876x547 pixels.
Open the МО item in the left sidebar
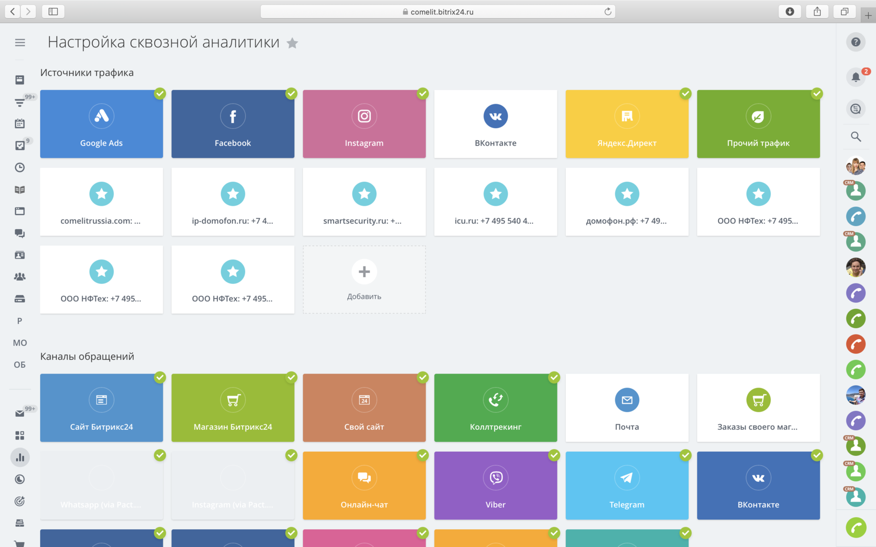pyautogui.click(x=20, y=343)
